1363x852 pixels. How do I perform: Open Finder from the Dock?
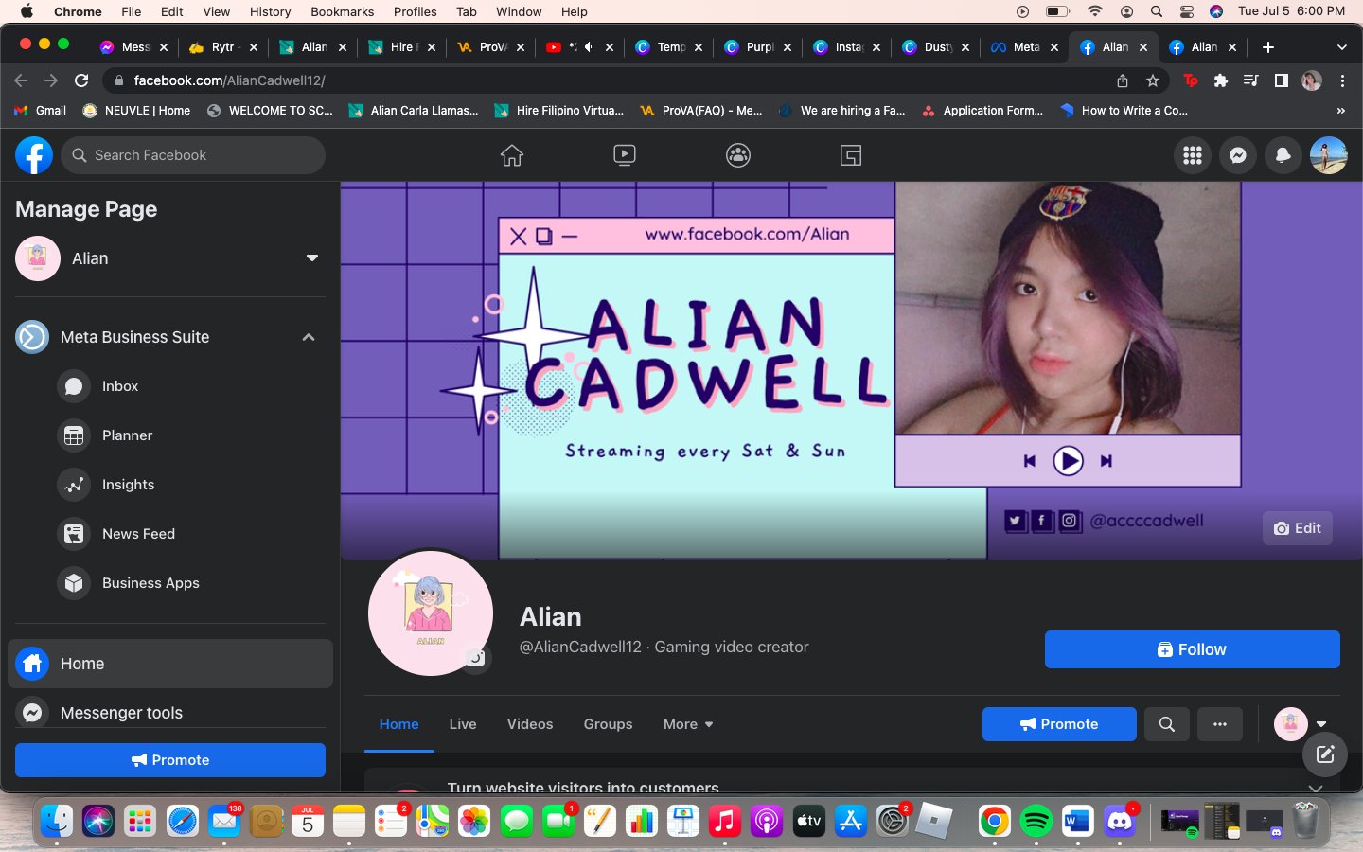point(57,821)
